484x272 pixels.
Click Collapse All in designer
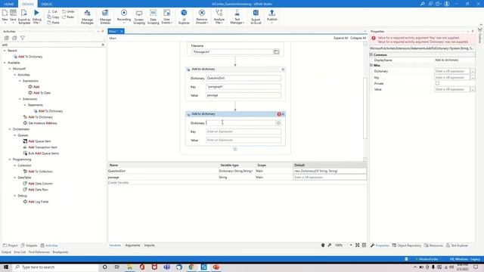(x=358, y=38)
